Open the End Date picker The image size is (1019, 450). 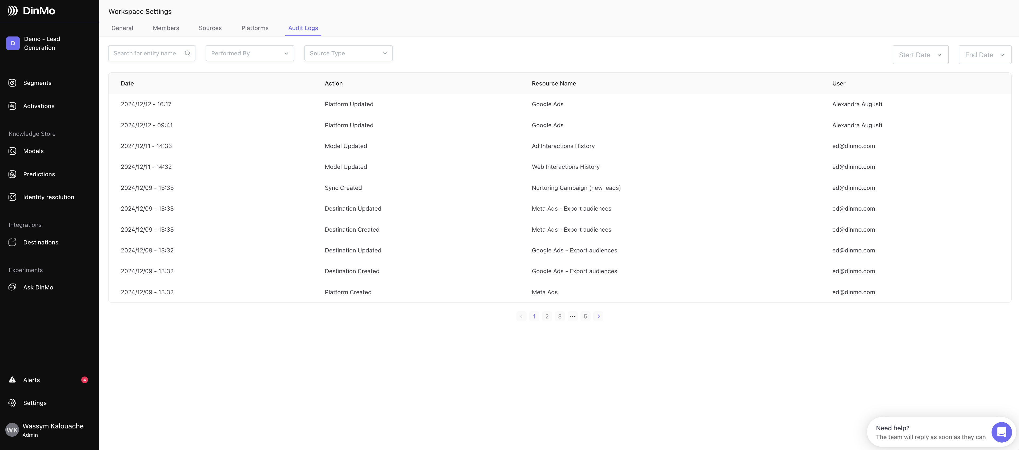click(985, 55)
